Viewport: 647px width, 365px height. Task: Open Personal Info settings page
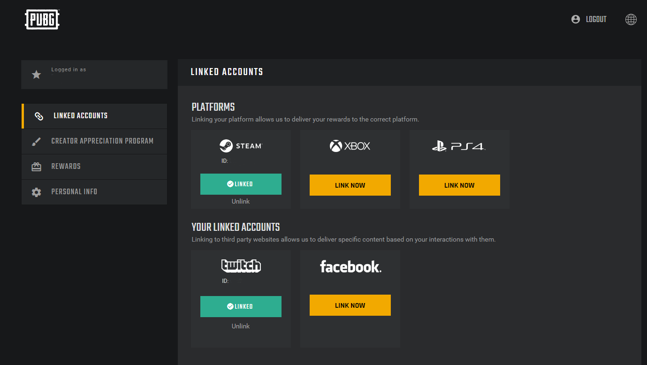74,192
